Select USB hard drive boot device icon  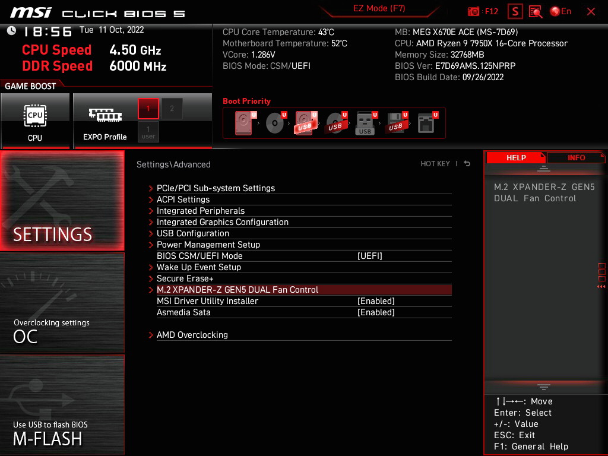pyautogui.click(x=306, y=123)
